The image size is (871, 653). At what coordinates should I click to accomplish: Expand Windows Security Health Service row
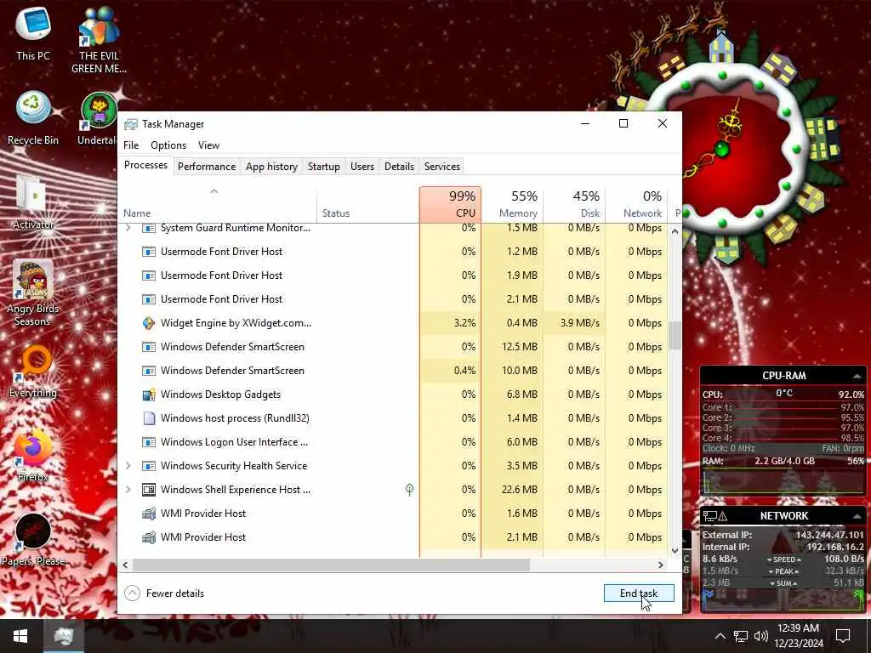point(128,465)
